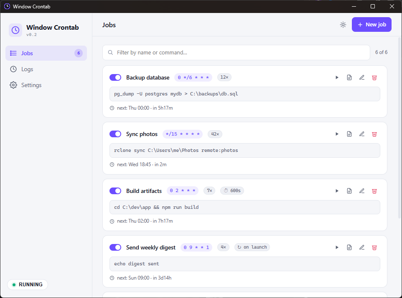Viewport: 402px width, 298px height.
Task: Click the jobs list vertical scrollbar
Action: [399, 128]
